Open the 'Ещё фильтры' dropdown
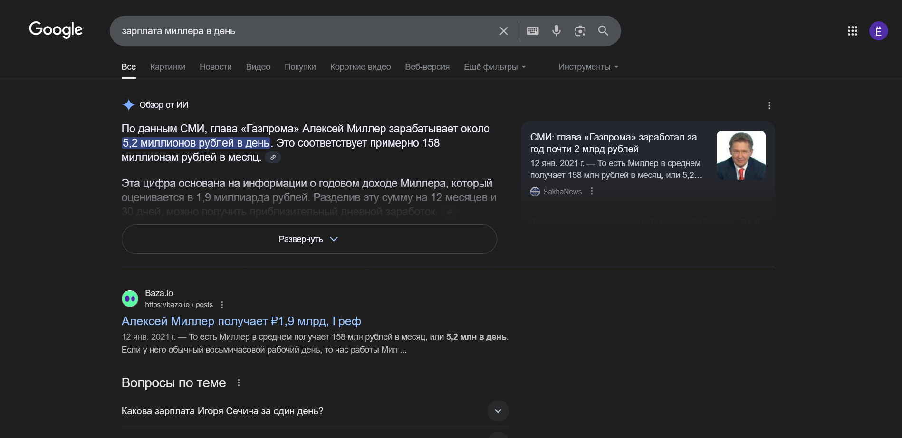 pyautogui.click(x=495, y=67)
